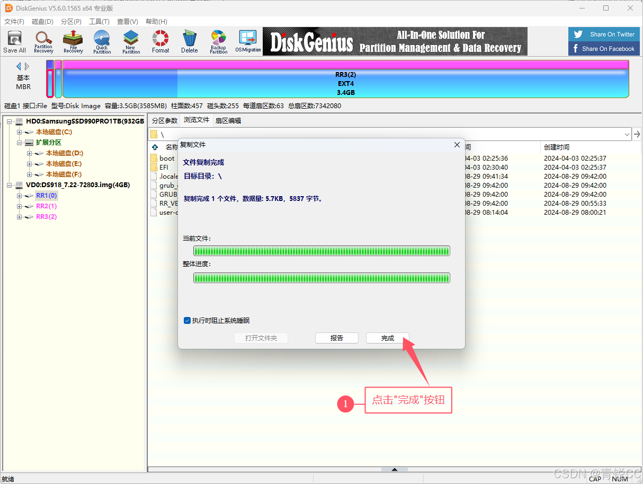643x484 pixels.
Task: Expand the 本地磁盘(C:) tree node
Action: pos(20,132)
